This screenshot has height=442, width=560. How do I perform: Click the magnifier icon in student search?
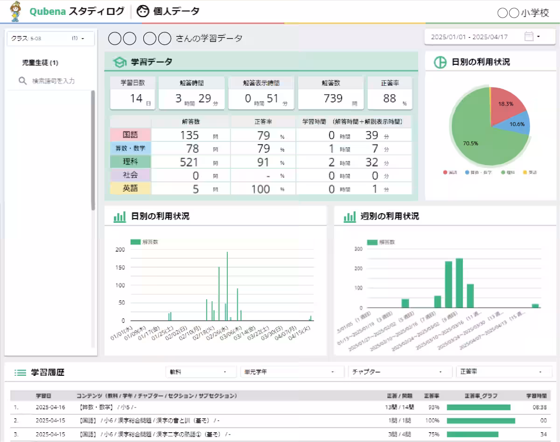pyautogui.click(x=22, y=81)
